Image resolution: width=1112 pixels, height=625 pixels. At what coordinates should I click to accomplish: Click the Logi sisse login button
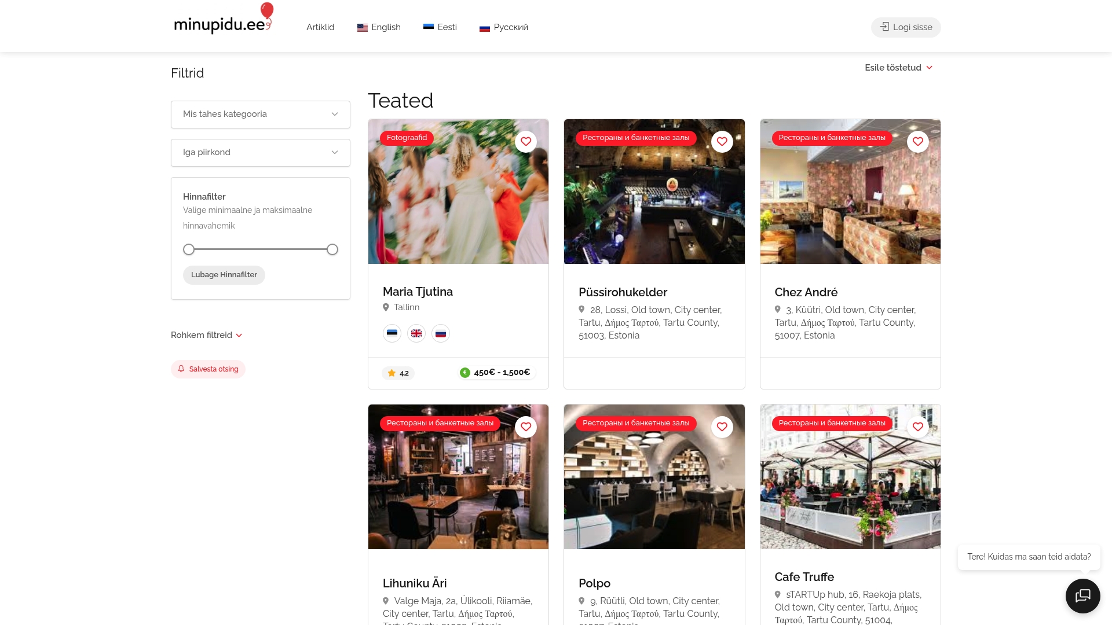905,27
